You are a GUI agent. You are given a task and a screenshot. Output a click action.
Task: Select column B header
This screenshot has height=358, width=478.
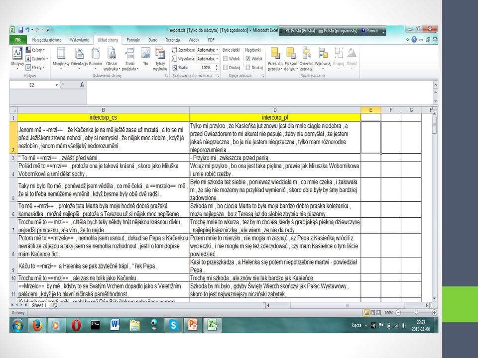[x=103, y=110]
